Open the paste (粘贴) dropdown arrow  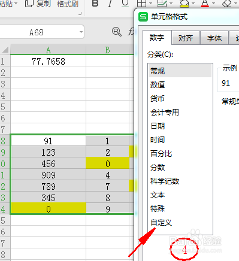[16, 3]
